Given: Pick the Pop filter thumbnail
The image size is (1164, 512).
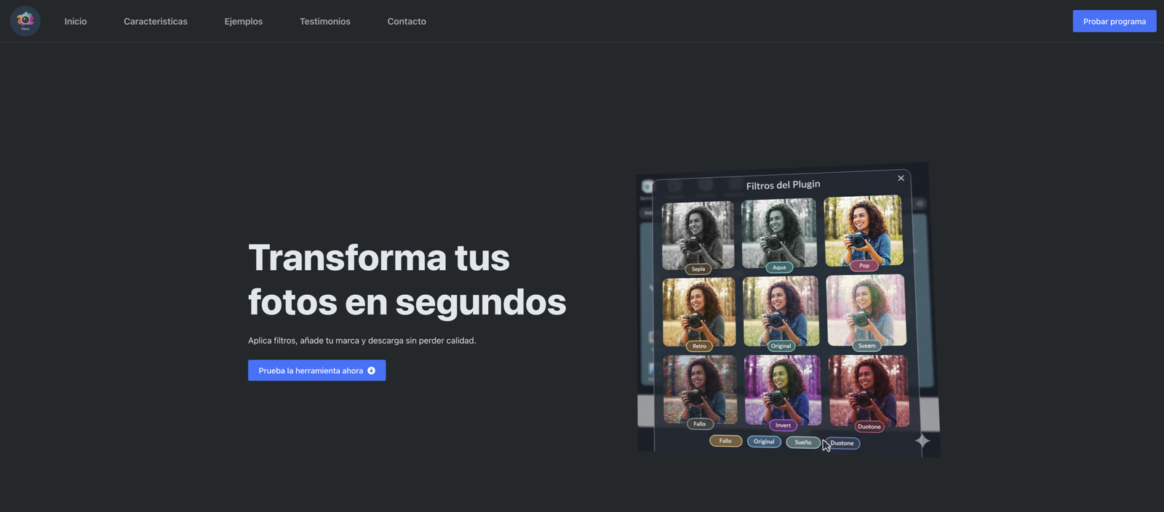Looking at the screenshot, I should point(864,229).
